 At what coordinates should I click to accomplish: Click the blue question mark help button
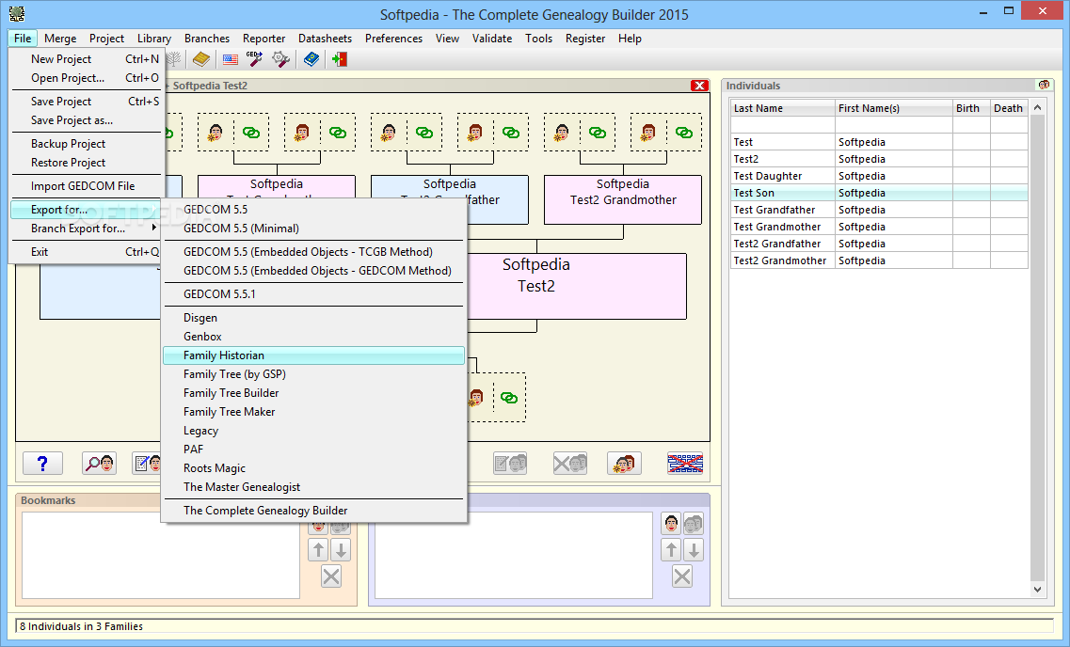[42, 464]
